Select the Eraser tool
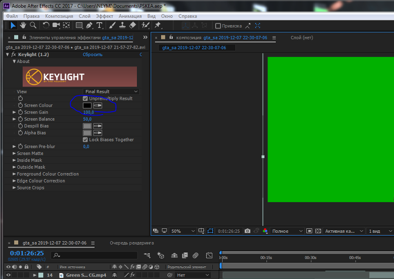Screen dimensions: 394x279 point(132,26)
